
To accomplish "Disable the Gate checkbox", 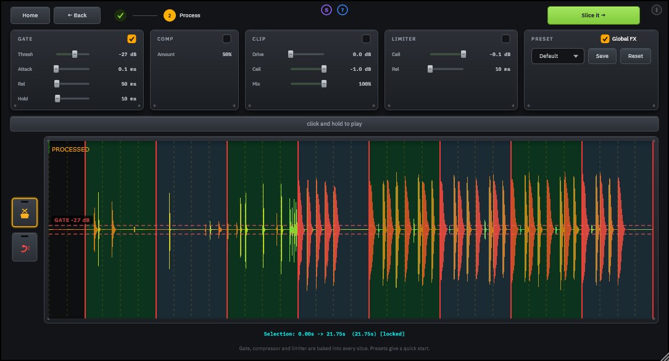I will 131,39.
